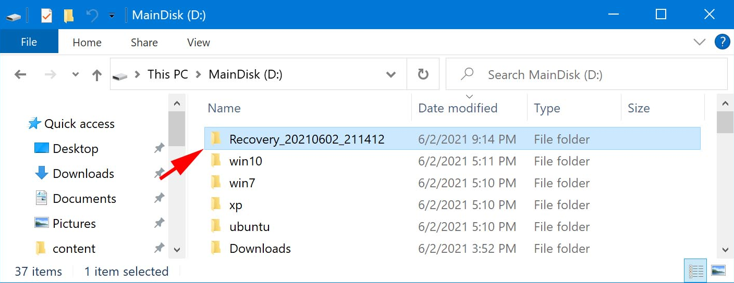The height and width of the screenshot is (283, 734).
Task: Click the Properties icon in quick access toolbar
Action: 46,15
